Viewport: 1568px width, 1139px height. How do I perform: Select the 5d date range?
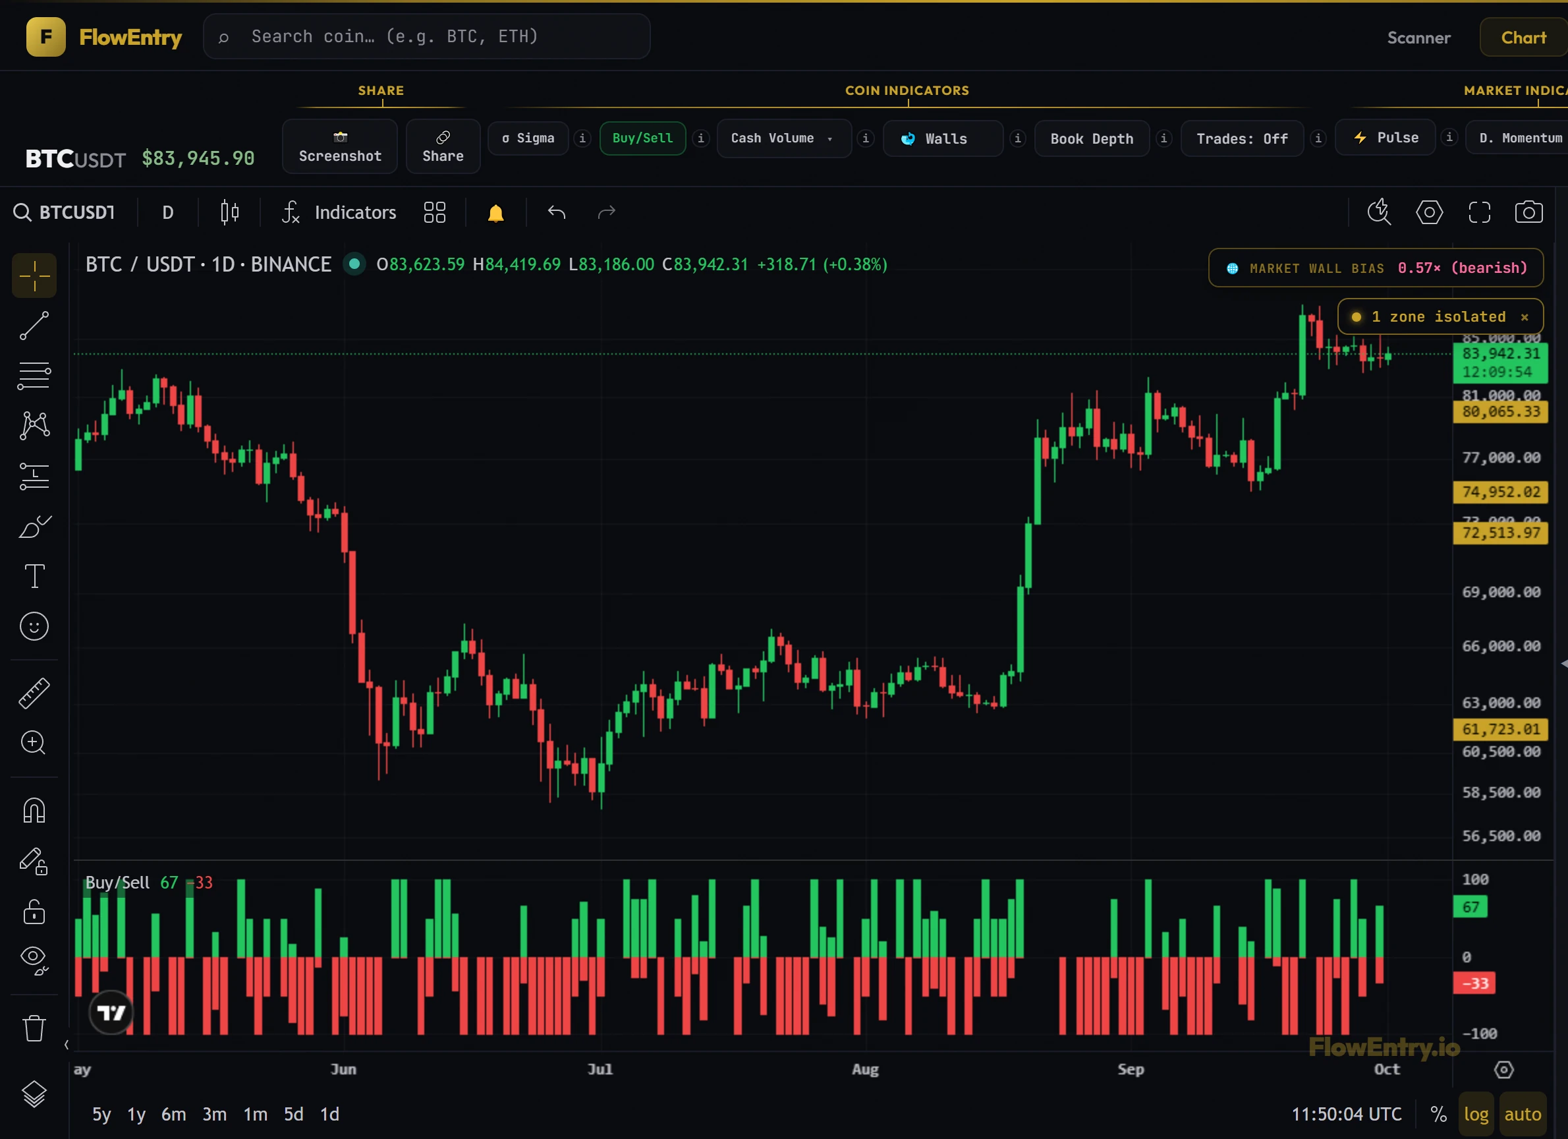[294, 1114]
